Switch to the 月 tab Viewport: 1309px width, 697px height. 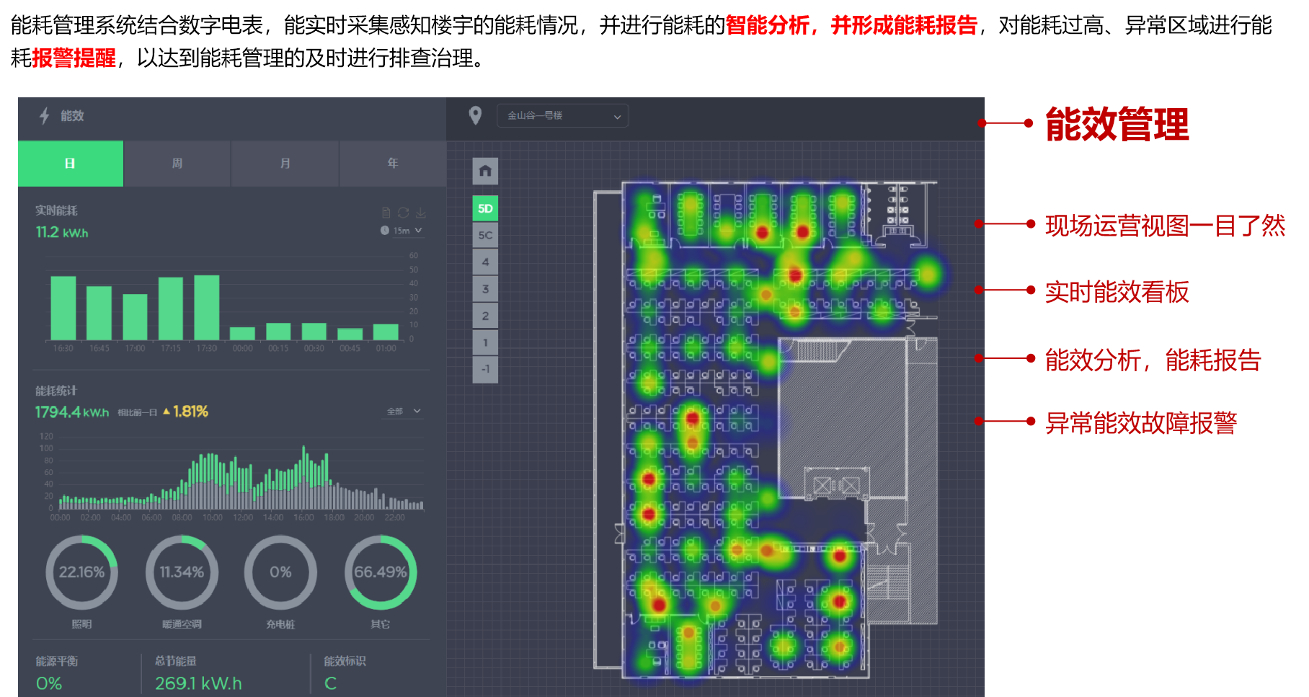[285, 164]
